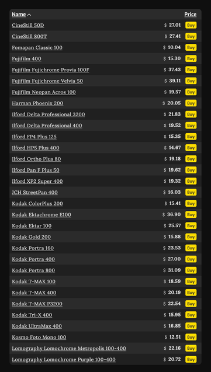Open the CineStill 50D product link

point(28,25)
